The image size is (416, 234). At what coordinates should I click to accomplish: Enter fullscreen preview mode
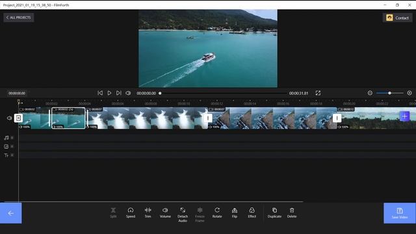click(x=318, y=93)
